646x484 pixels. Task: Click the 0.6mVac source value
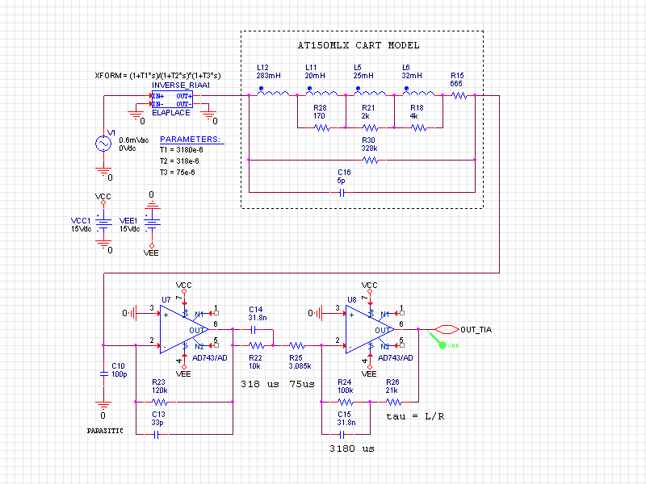pos(134,140)
